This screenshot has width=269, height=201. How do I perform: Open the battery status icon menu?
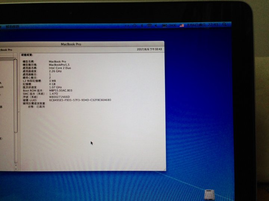(164, 26)
